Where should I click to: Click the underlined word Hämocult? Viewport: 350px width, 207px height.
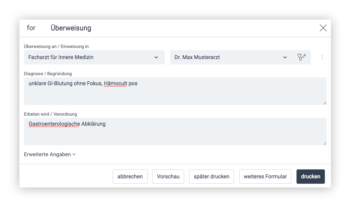[115, 83]
